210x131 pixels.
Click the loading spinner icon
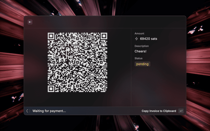28,111
